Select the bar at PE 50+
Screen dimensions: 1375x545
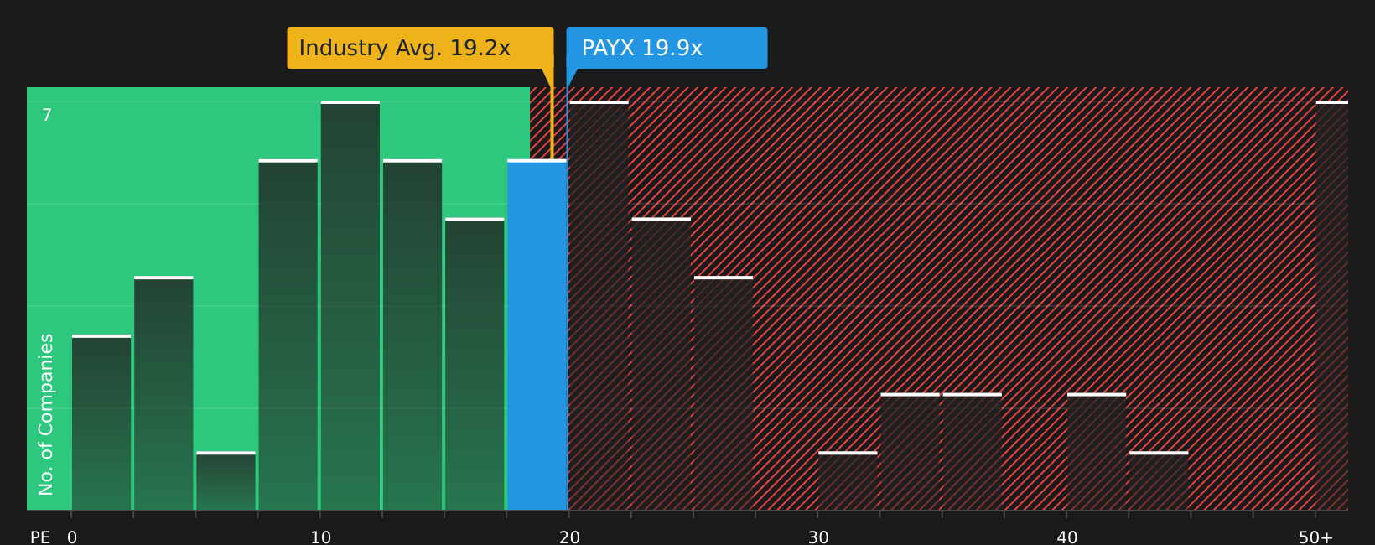1332,305
